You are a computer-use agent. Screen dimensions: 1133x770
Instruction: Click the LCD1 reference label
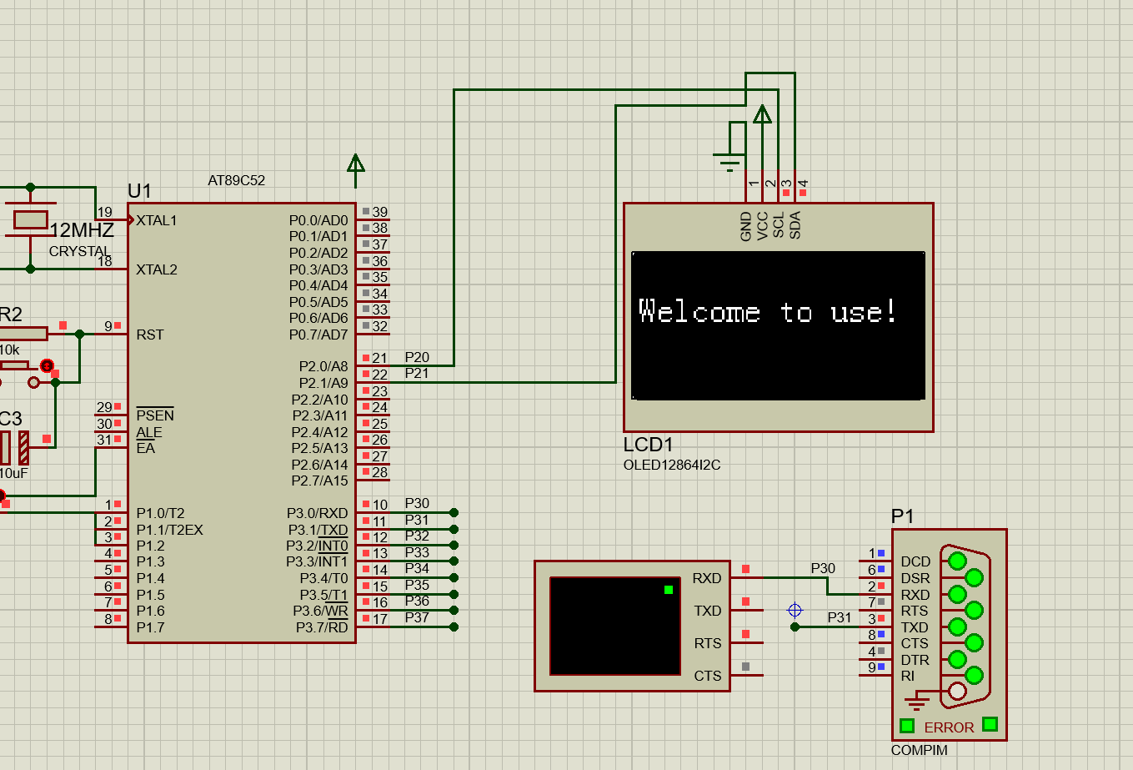[648, 445]
